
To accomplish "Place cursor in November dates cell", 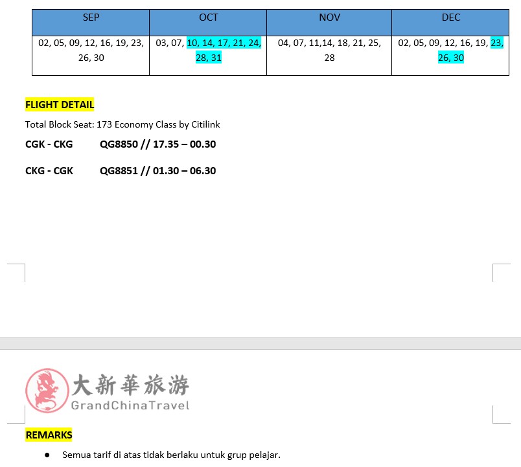I will click(x=329, y=51).
